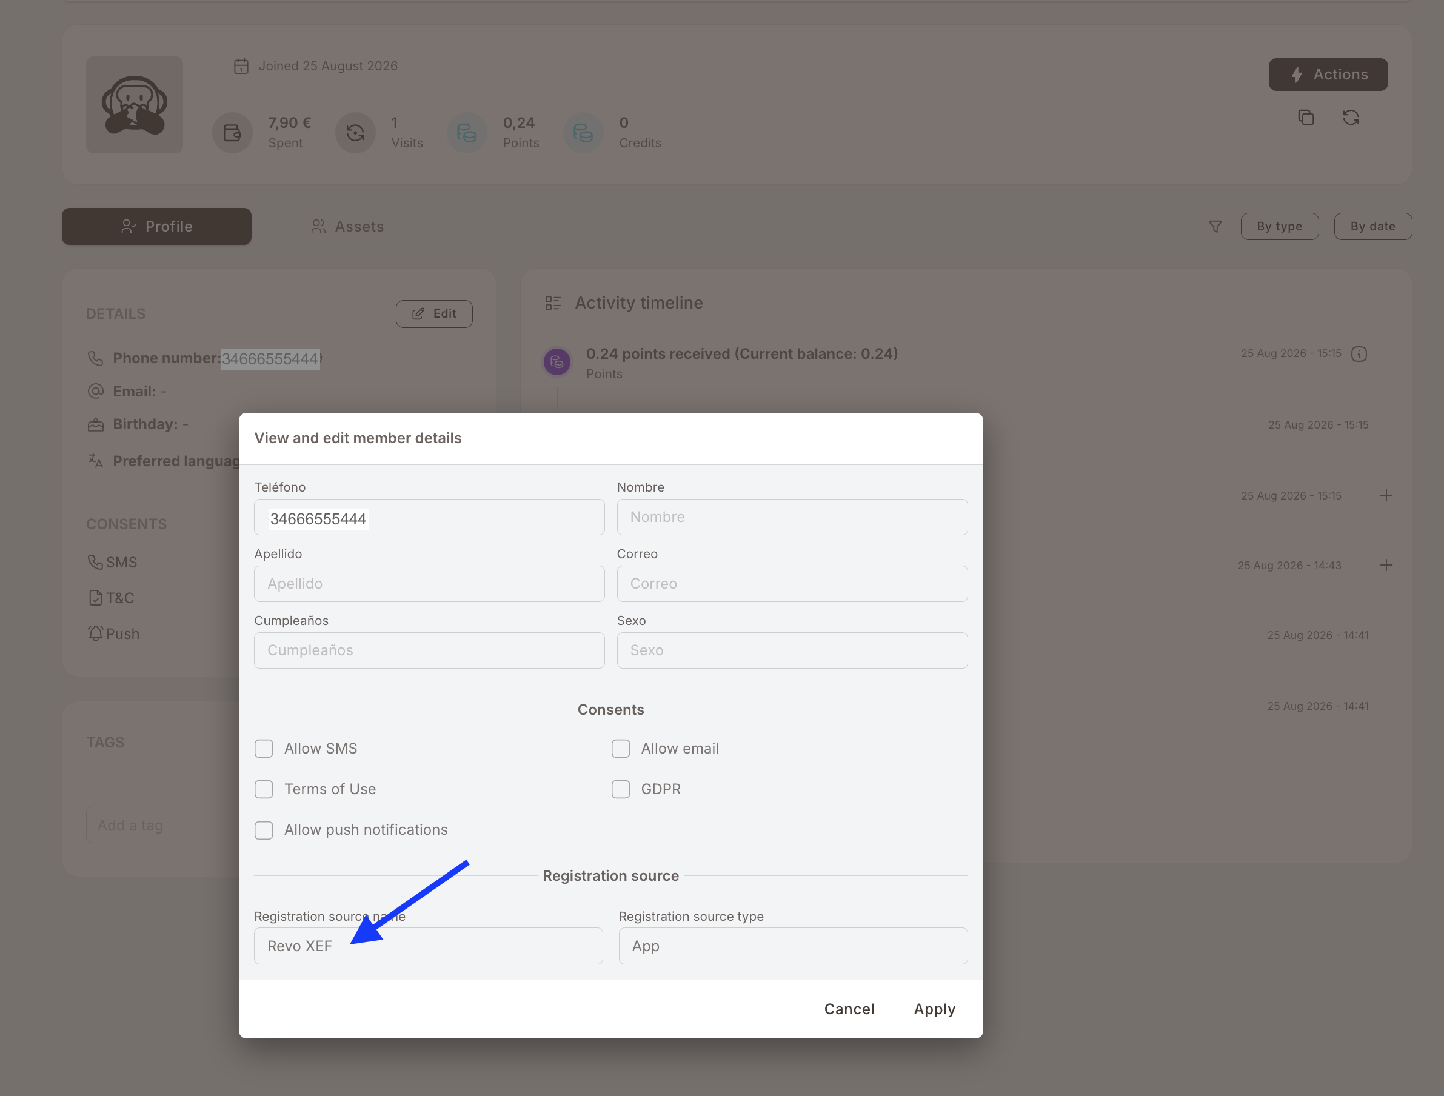The height and width of the screenshot is (1096, 1444).
Task: Expand the timeline entry dated 25 Aug 2026 - 15:15 with the plus icon
Action: [x=1386, y=495]
